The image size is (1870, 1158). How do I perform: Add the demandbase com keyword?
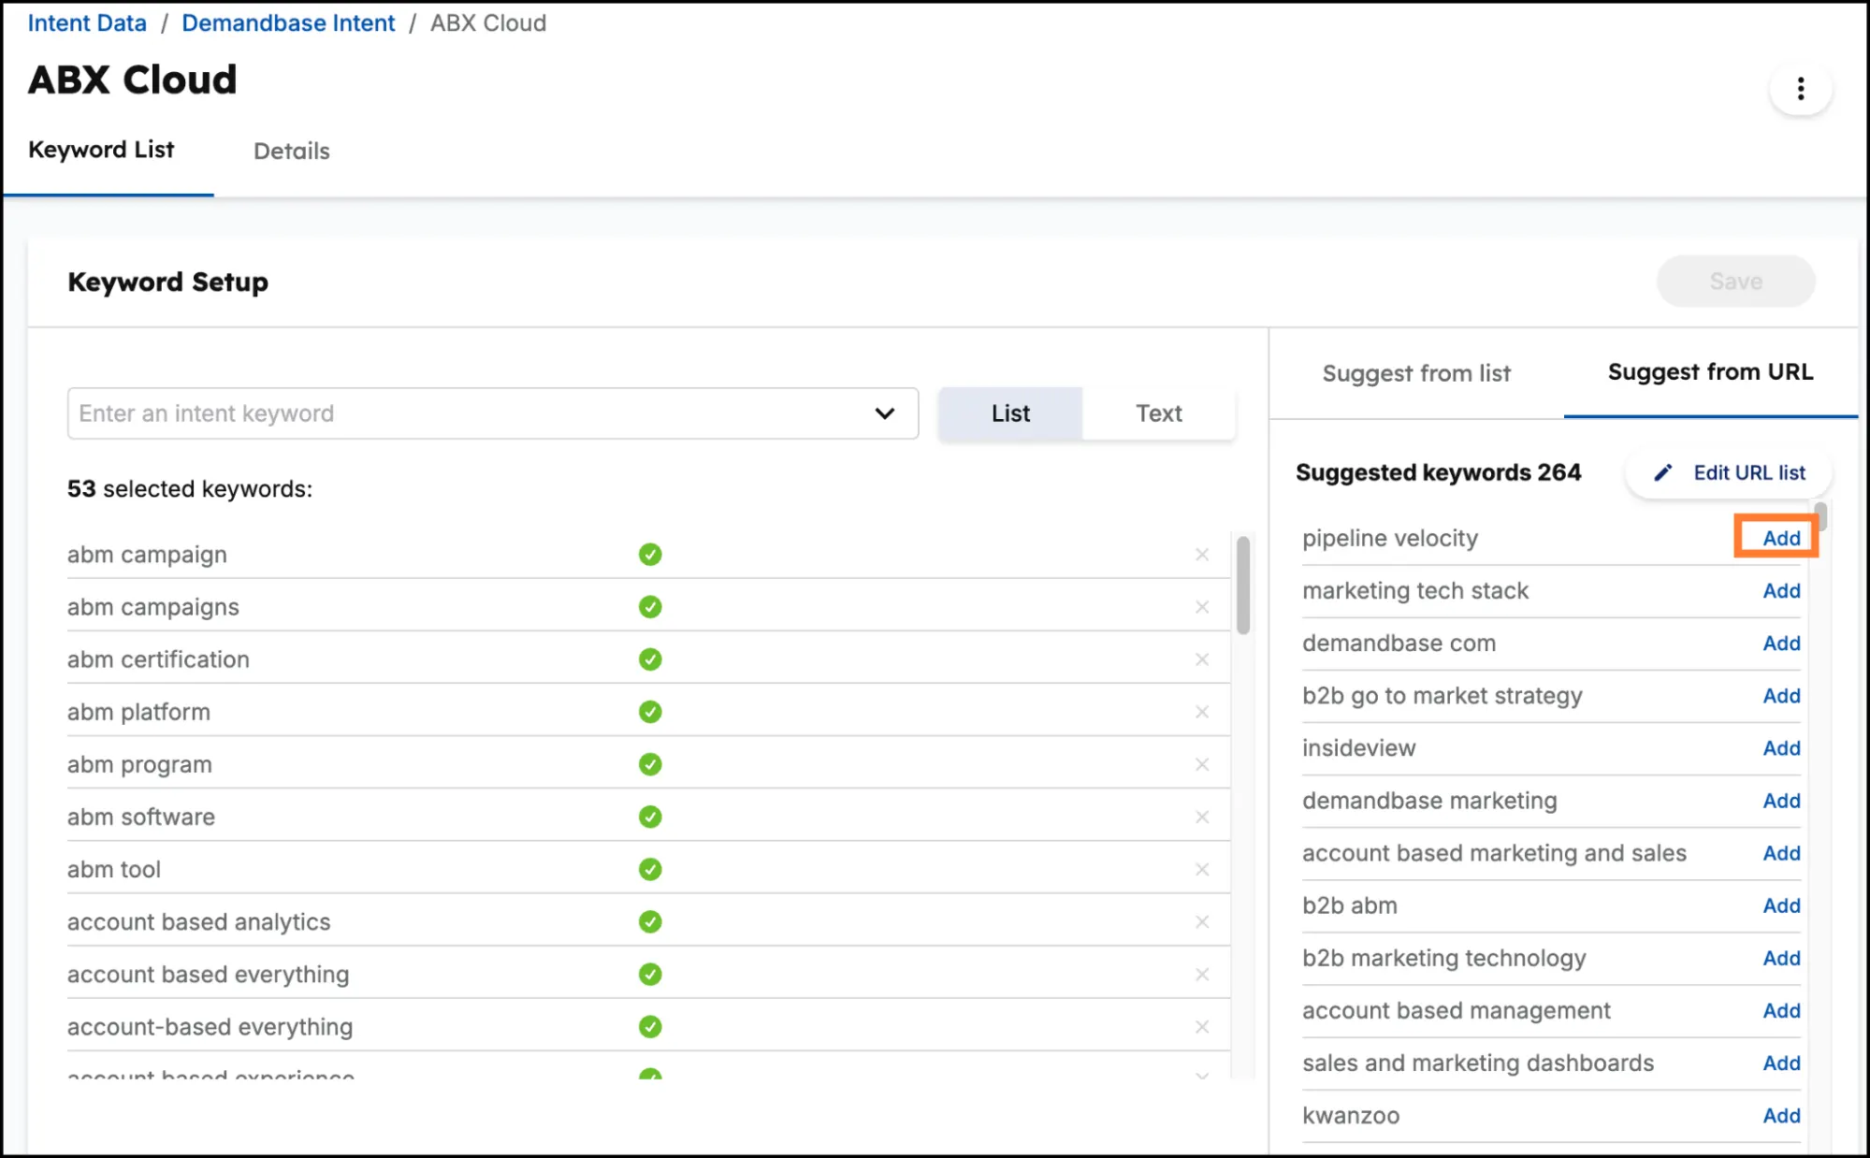pos(1781,643)
